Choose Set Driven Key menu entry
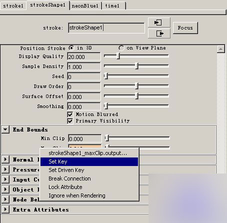The height and width of the screenshot is (223, 227). pyautogui.click(x=89, y=170)
